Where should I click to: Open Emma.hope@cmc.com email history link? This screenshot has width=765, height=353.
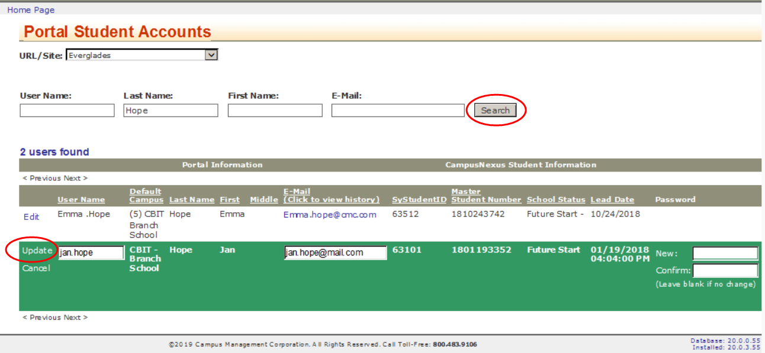329,215
